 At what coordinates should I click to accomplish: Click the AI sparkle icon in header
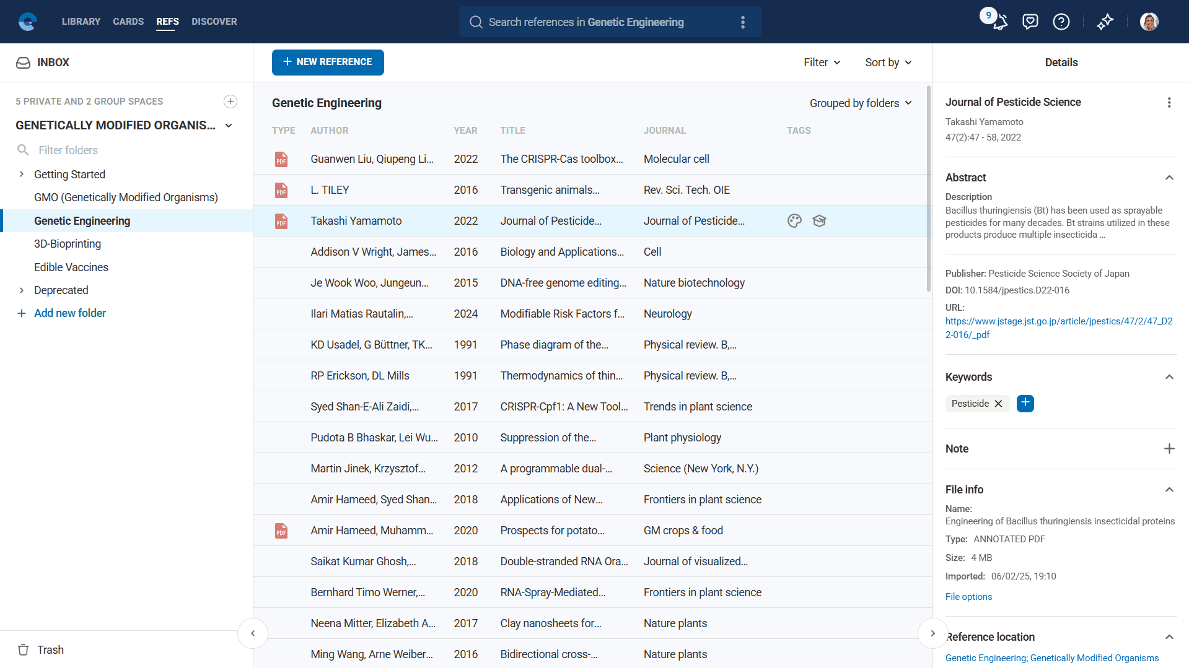(1105, 22)
